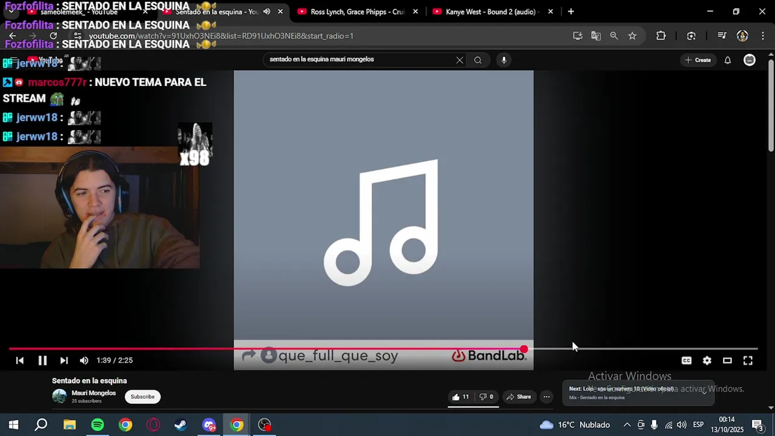Show hidden system tray icons

click(x=627, y=424)
